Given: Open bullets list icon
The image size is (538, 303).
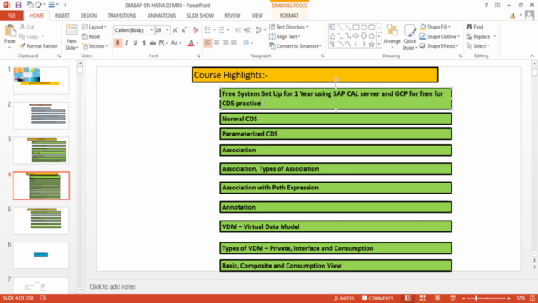Looking at the screenshot, I should (208, 30).
